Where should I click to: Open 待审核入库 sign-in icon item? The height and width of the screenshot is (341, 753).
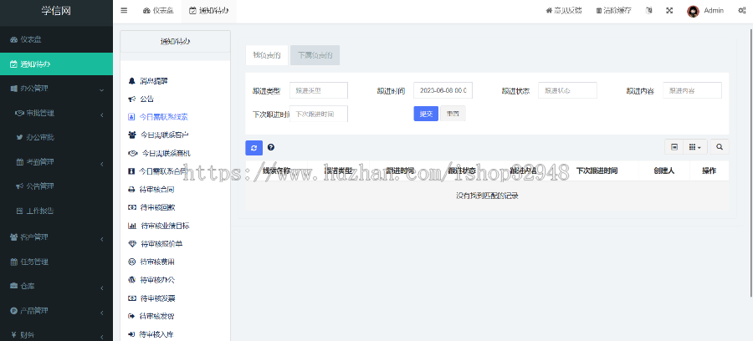151,334
